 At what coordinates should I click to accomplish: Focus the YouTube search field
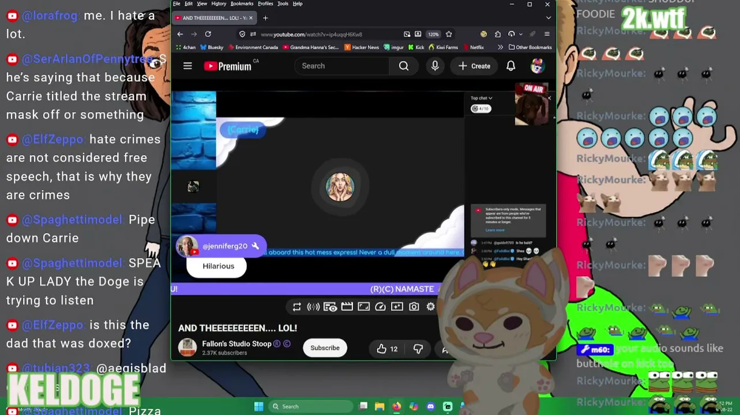point(341,66)
